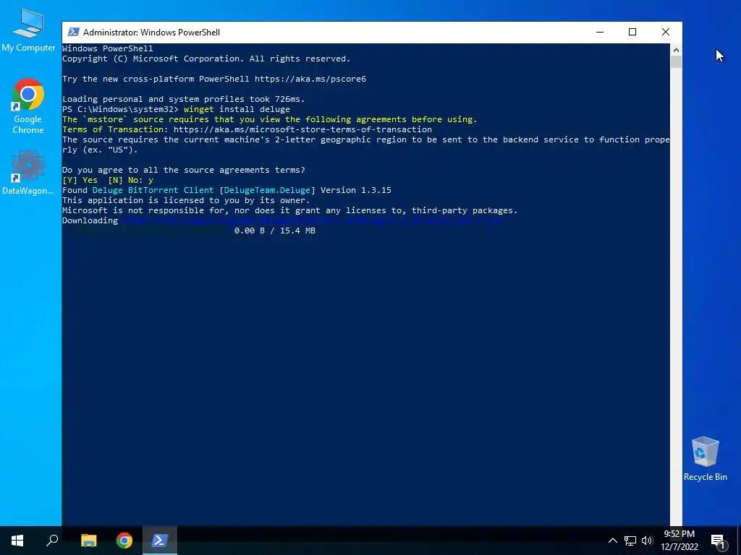Click the '[Y] Yes [N] No: y' prompt line

pos(108,180)
